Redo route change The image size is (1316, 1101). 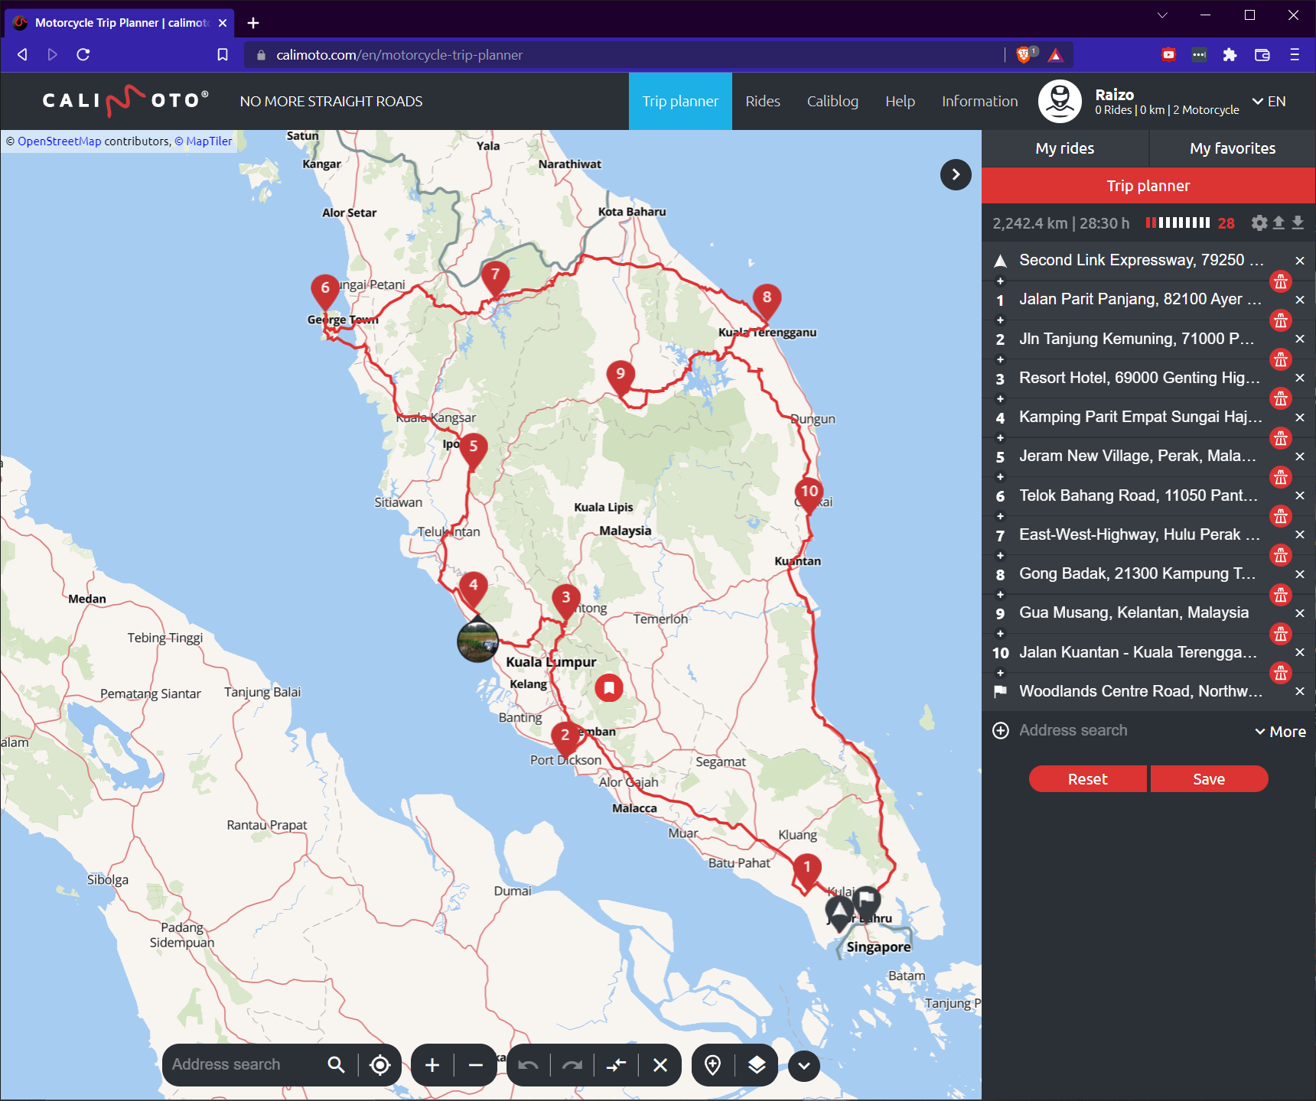tap(572, 1065)
